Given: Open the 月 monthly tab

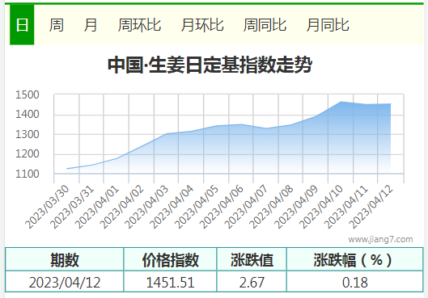Looking at the screenshot, I should [91, 25].
